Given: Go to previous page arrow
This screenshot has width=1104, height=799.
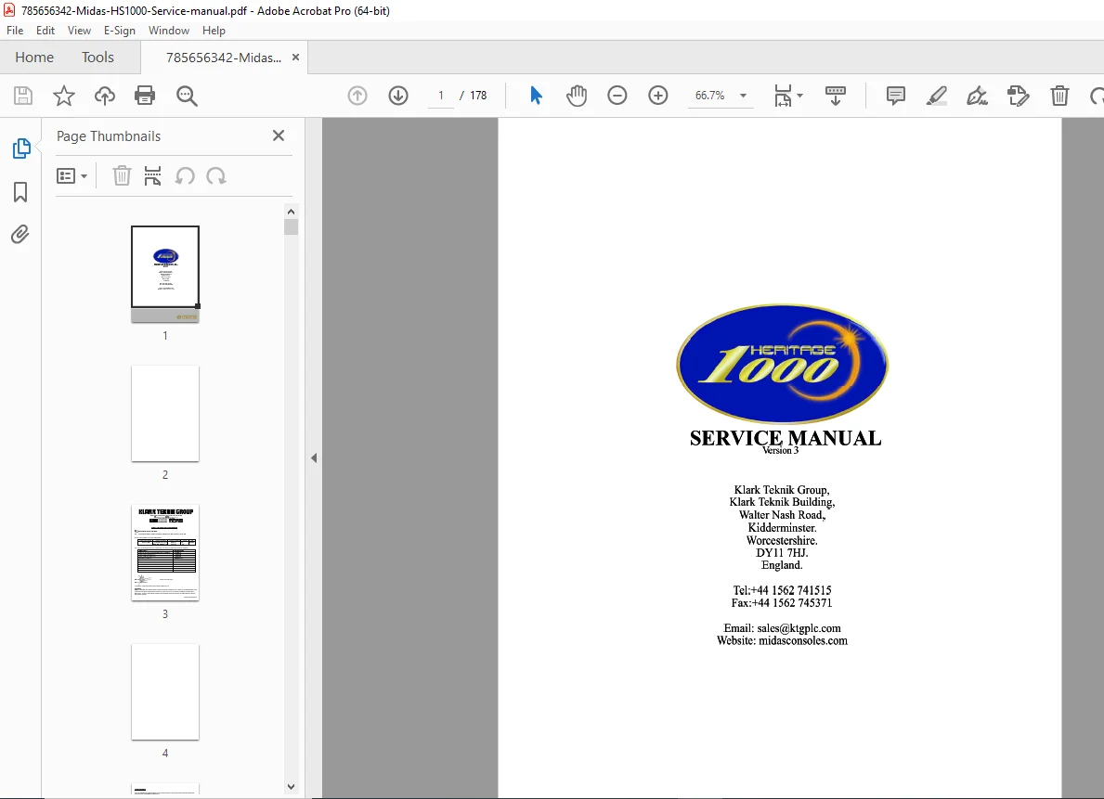Looking at the screenshot, I should (357, 95).
